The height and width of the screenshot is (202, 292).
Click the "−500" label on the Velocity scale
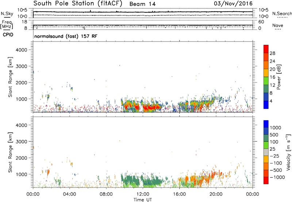(x=276, y=170)
